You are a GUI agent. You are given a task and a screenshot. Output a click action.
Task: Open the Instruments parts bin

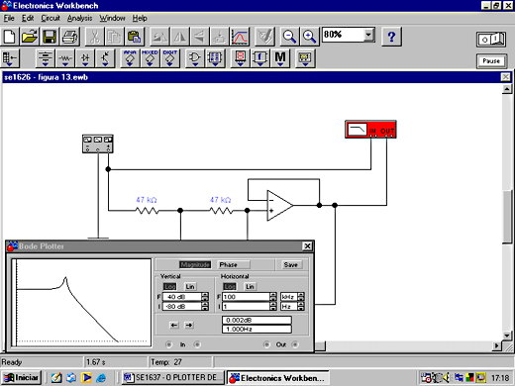pyautogui.click(x=305, y=58)
